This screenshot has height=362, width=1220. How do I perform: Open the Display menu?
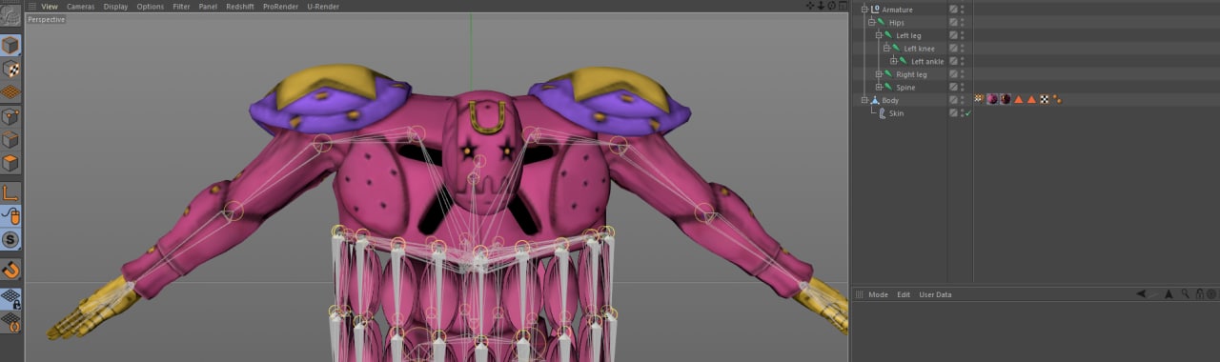(115, 6)
